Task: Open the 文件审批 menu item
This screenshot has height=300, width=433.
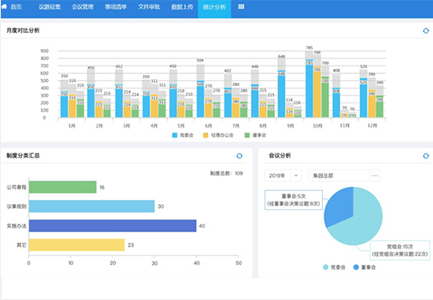Action: (149, 7)
